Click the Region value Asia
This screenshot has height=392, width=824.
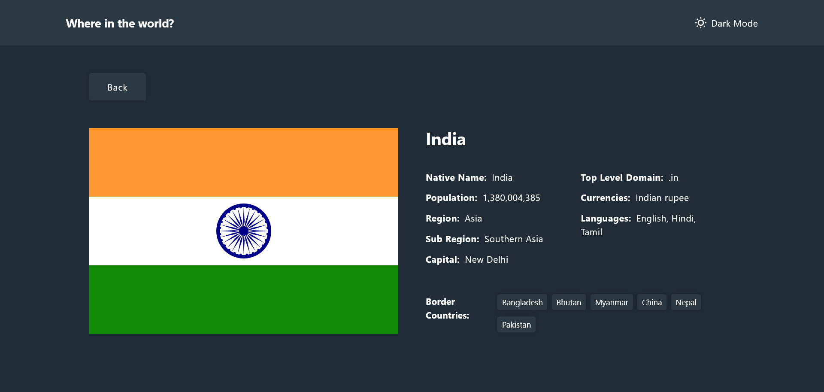[x=473, y=219]
